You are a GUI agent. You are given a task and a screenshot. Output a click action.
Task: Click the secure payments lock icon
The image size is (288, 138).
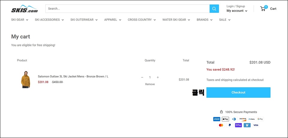(x=221, y=112)
